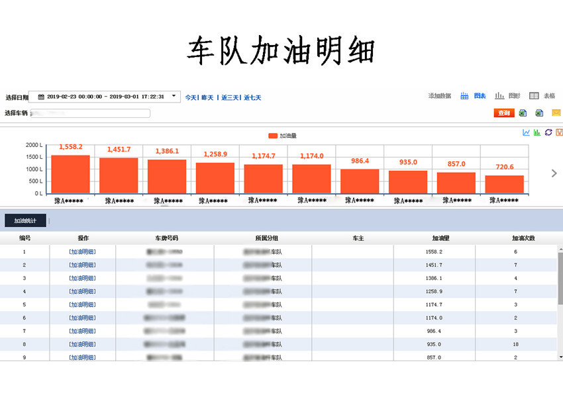This screenshot has height=397, width=563.
Task: Click the 图形 bar chart icon
Action: click(499, 96)
